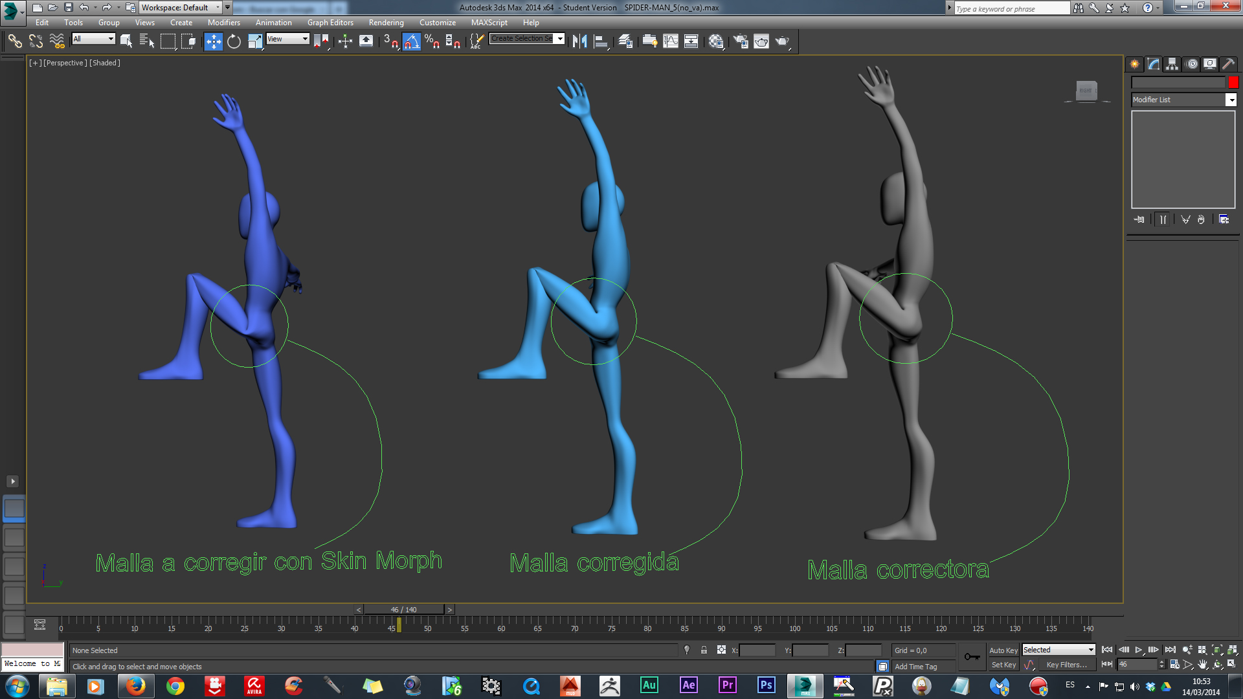This screenshot has width=1243, height=699.
Task: Toggle Angle Snap on toolbar
Action: [411, 41]
